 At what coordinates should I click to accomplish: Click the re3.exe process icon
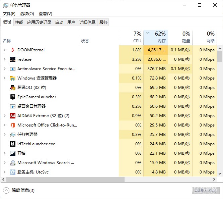(13, 59)
